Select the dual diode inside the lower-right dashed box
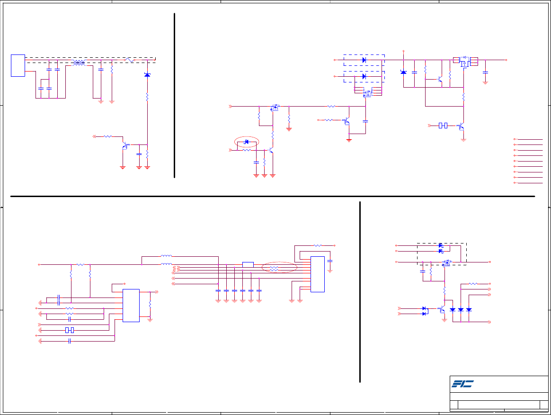Screen dimensions: 551x415 point(441,248)
